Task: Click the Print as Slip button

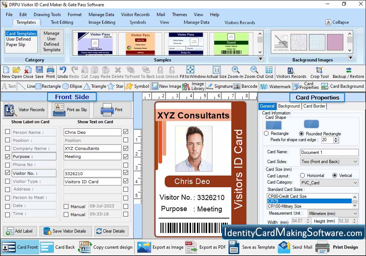Action: click(71, 110)
